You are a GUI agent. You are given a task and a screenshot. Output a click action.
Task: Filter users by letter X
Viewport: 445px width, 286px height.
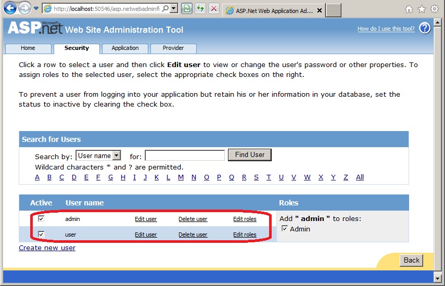pyautogui.click(x=321, y=177)
